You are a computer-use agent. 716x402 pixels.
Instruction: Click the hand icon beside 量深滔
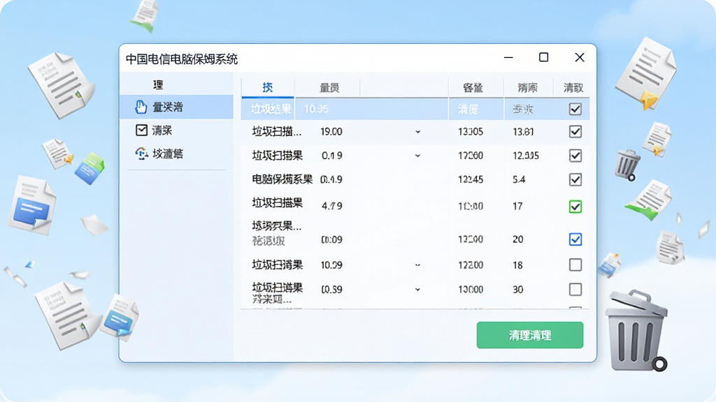point(141,107)
